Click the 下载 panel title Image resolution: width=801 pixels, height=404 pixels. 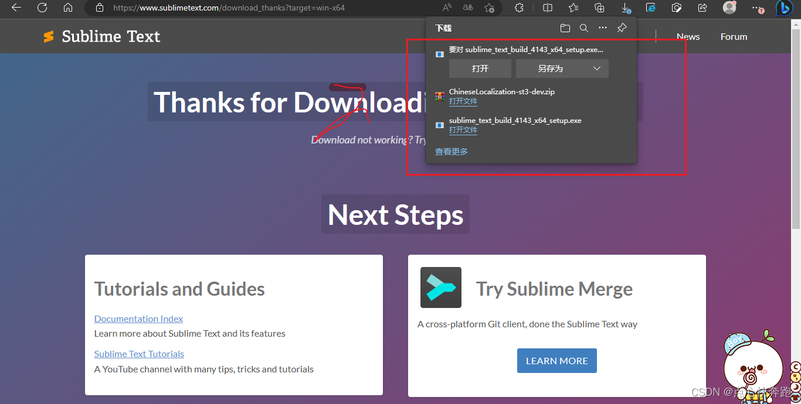pyautogui.click(x=443, y=28)
